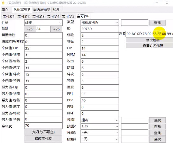
Task: Expand the 类型 dropdown showing 搭档皮卡丘
Action: (100, 23)
